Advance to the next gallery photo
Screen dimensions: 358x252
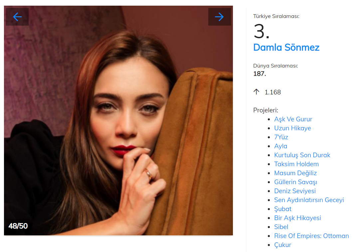219,17
